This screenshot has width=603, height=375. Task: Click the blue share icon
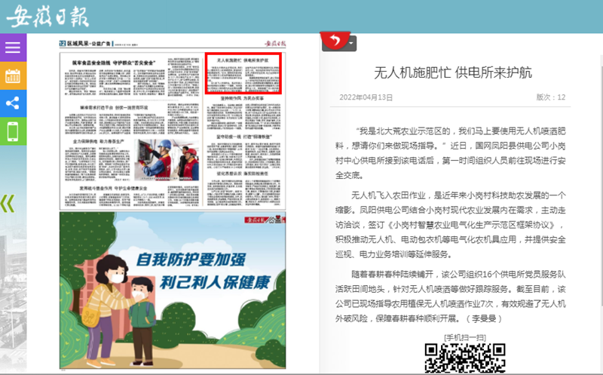[x=13, y=103]
